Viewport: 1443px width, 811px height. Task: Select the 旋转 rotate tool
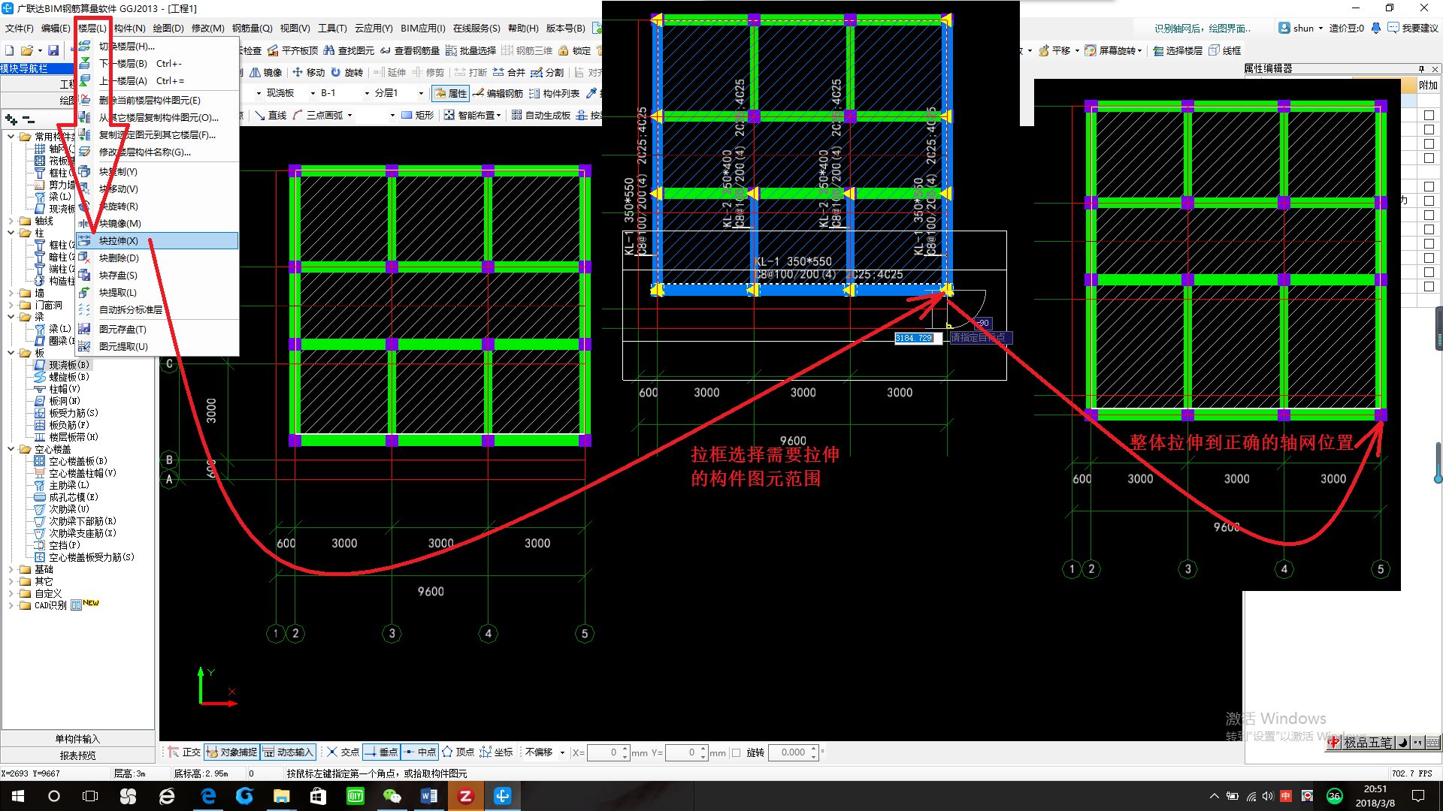[346, 72]
